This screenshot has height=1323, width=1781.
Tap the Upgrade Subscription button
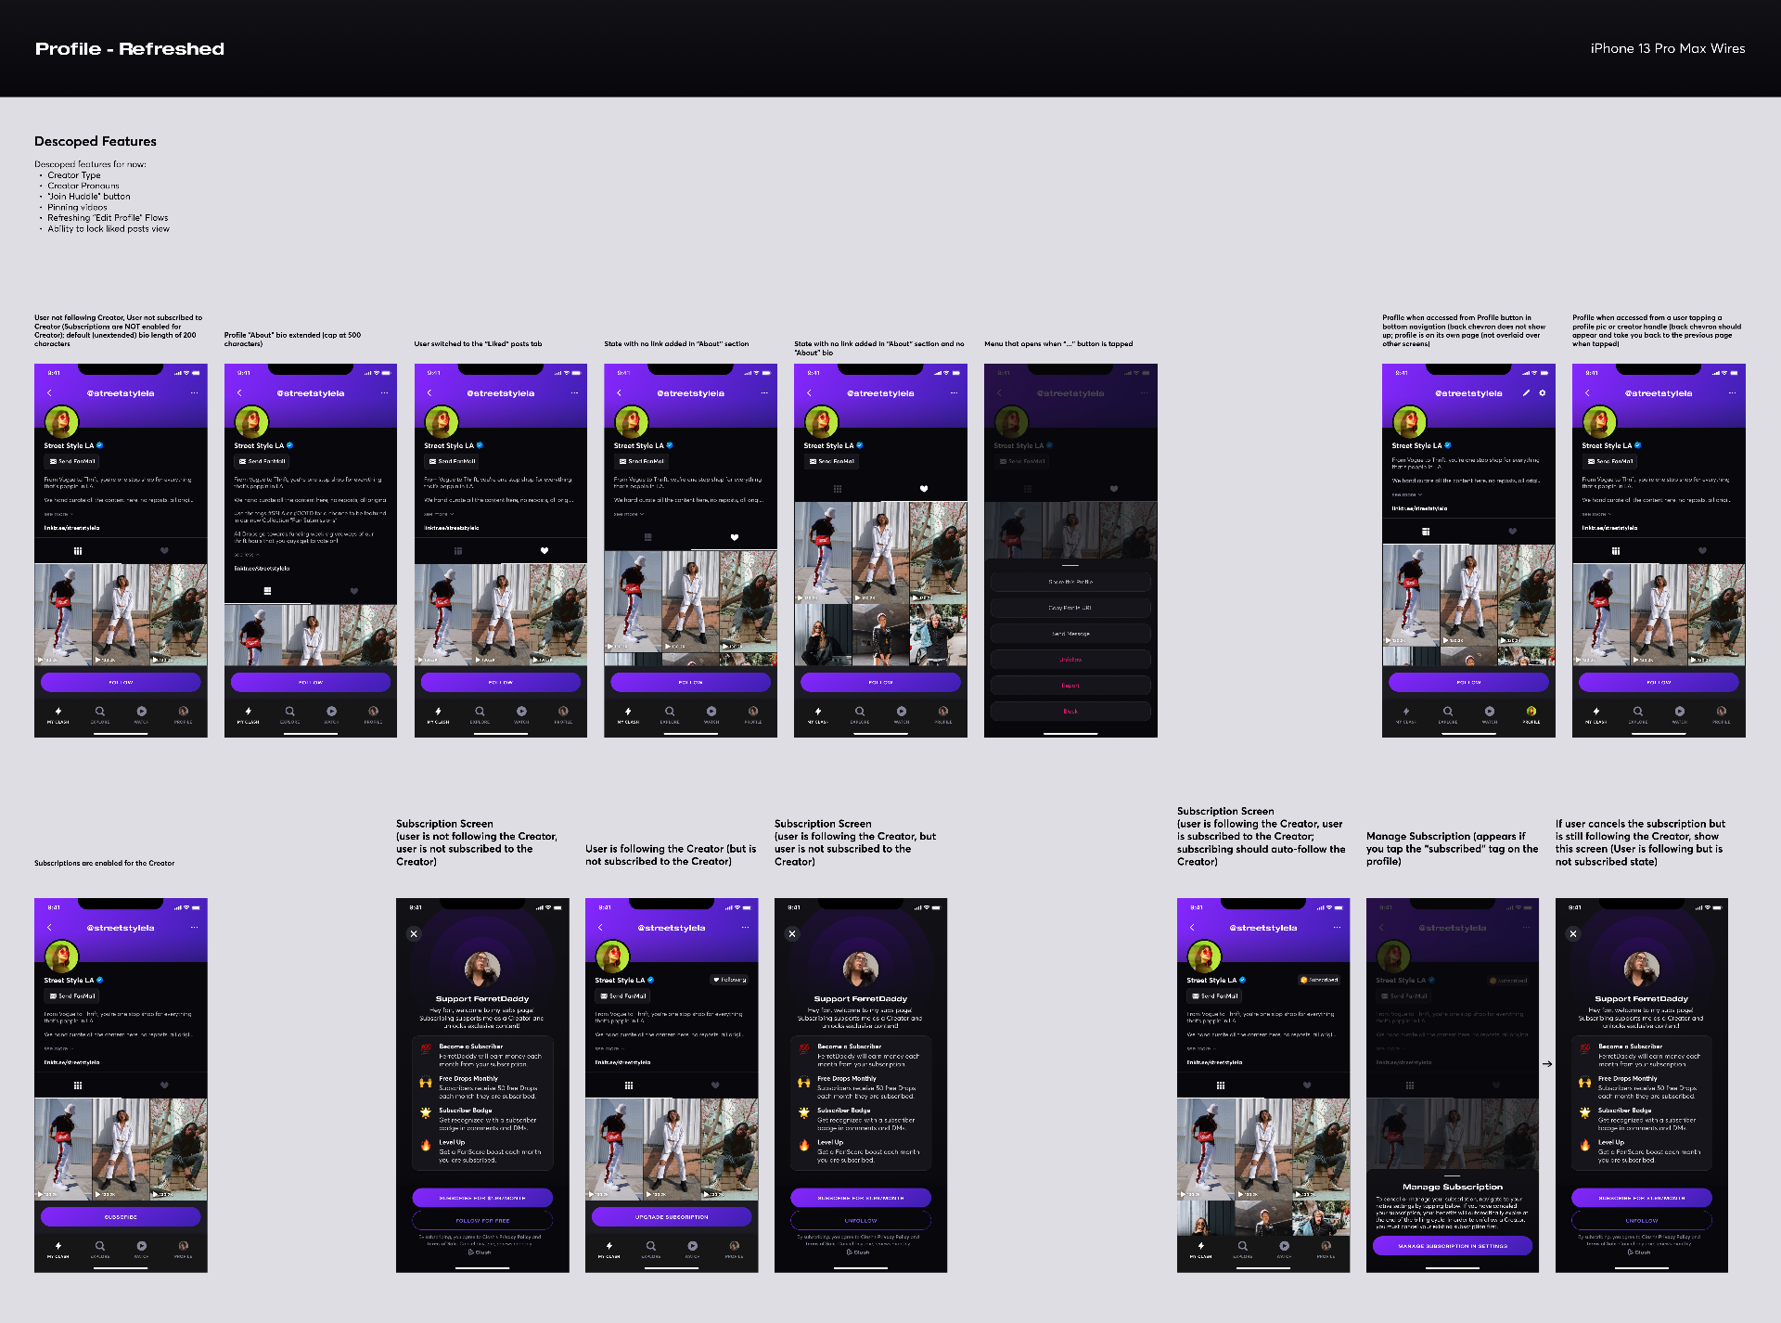tap(672, 1216)
